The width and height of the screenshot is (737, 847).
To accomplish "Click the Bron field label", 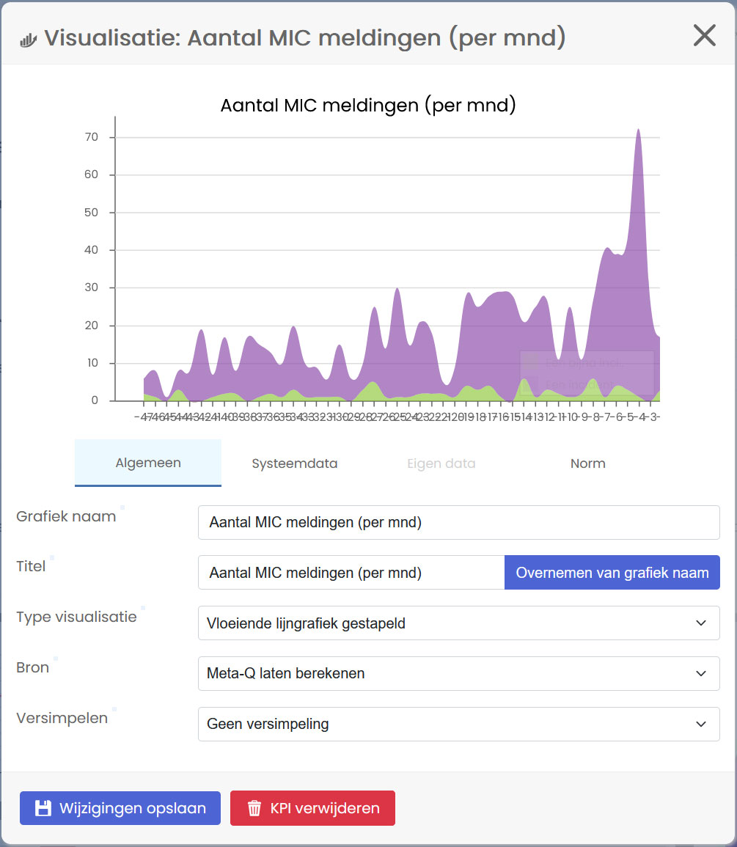I will (x=32, y=667).
